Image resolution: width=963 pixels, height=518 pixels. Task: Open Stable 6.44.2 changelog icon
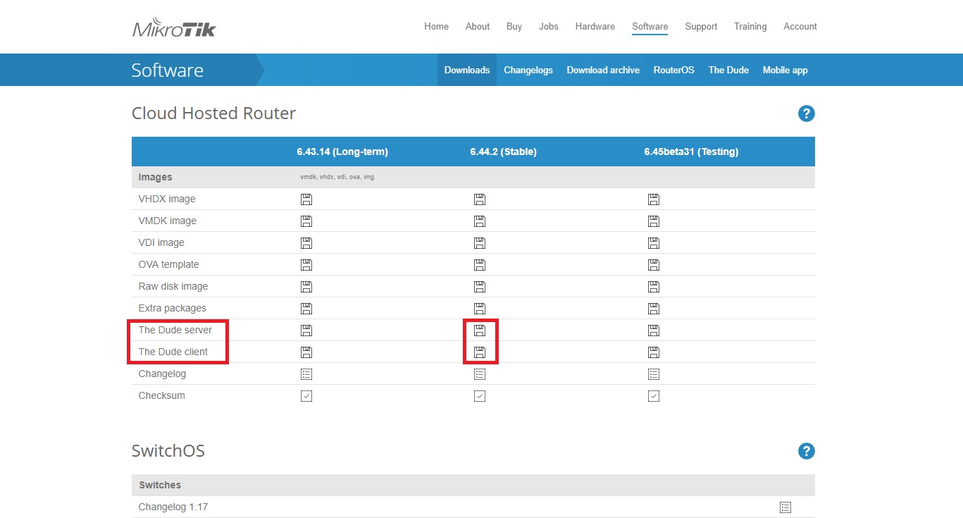point(480,374)
